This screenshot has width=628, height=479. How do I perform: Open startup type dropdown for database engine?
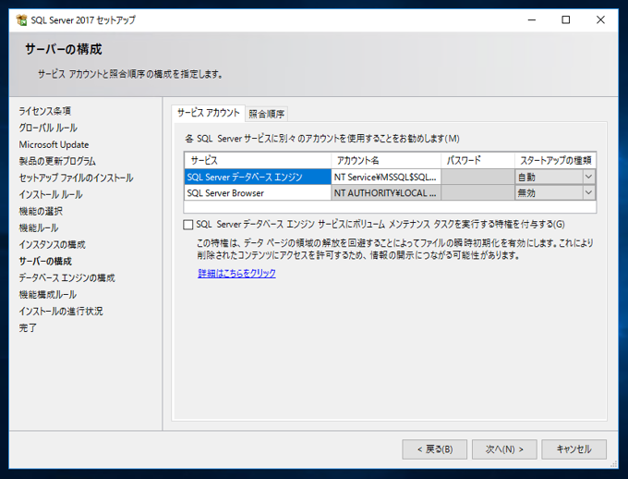click(x=588, y=177)
